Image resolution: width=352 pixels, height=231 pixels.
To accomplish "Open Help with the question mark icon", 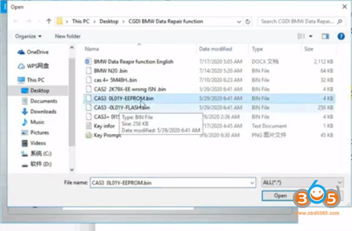I will [x=341, y=36].
